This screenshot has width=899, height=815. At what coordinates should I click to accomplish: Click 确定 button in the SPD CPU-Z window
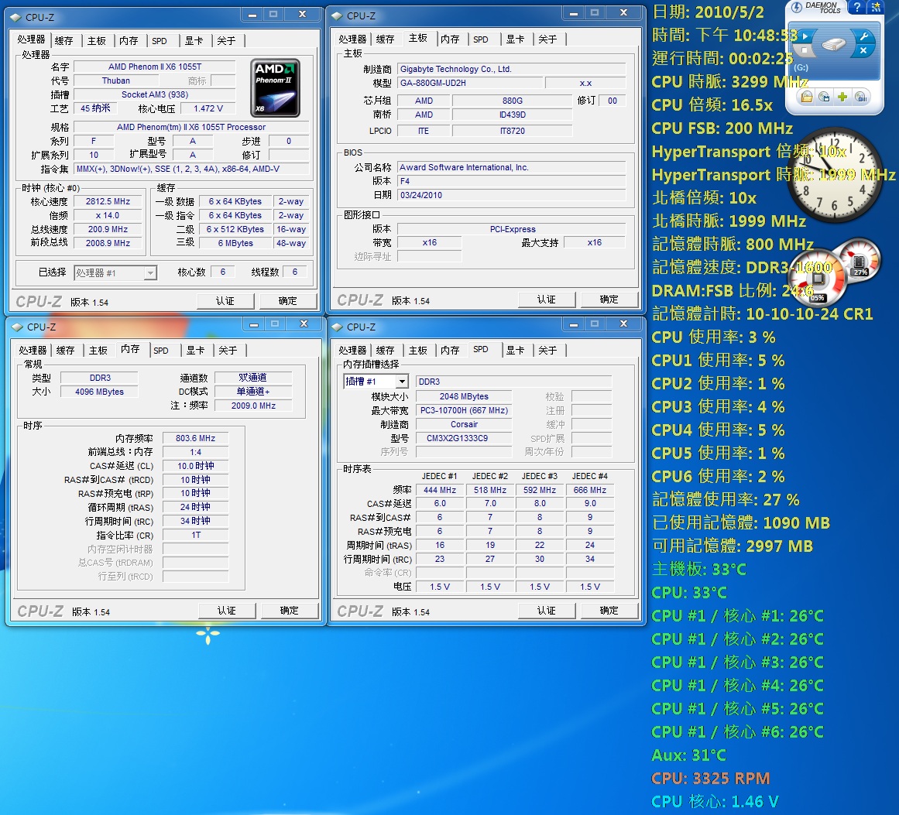[x=609, y=611]
